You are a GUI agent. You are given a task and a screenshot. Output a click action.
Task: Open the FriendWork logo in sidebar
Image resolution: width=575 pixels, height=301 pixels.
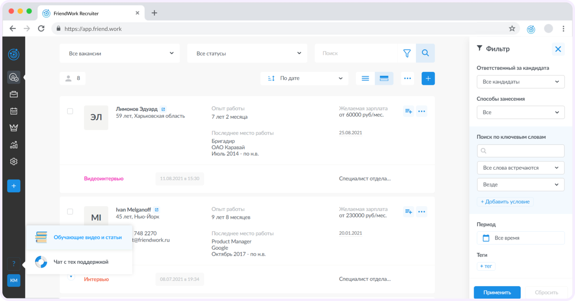14,54
